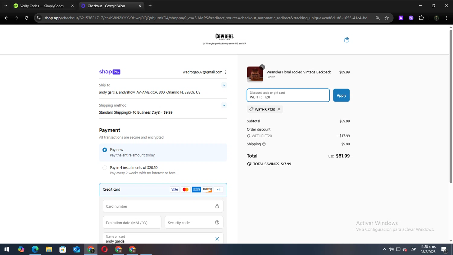Click the browser address bar URL
The image size is (453, 255).
click(x=207, y=18)
